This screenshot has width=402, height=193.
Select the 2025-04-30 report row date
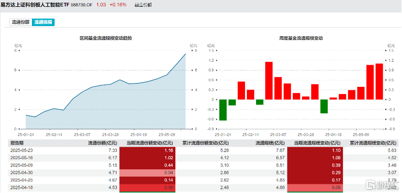tap(22, 173)
